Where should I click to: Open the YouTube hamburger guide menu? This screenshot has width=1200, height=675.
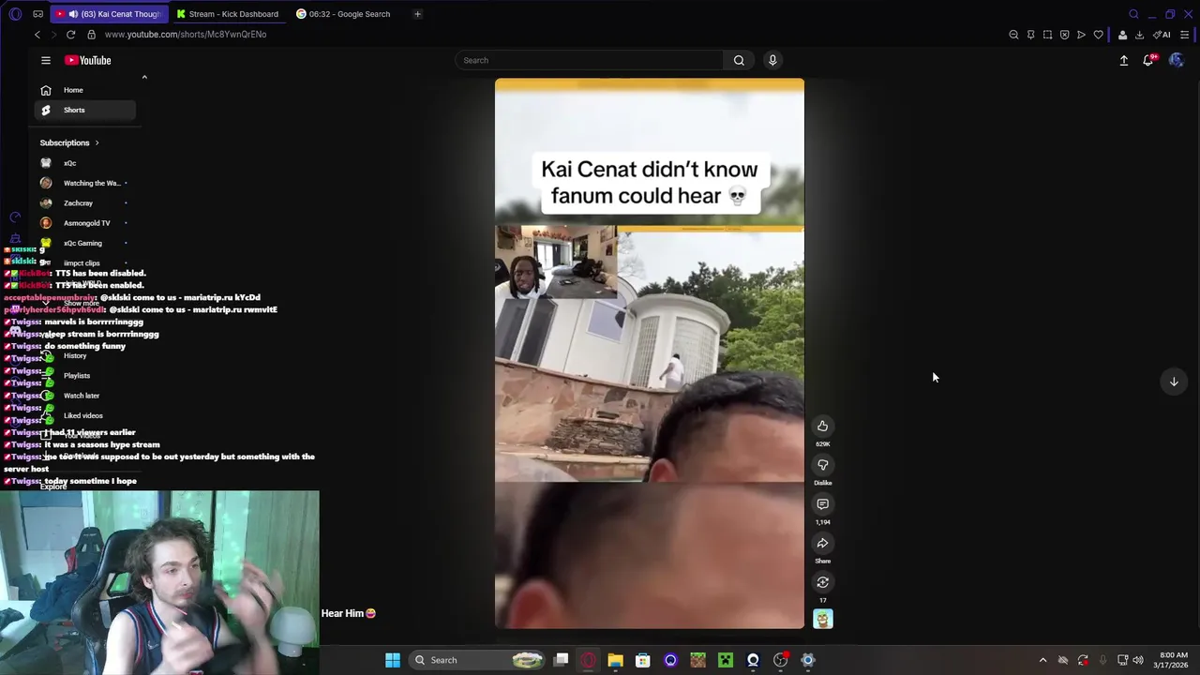[45, 60]
